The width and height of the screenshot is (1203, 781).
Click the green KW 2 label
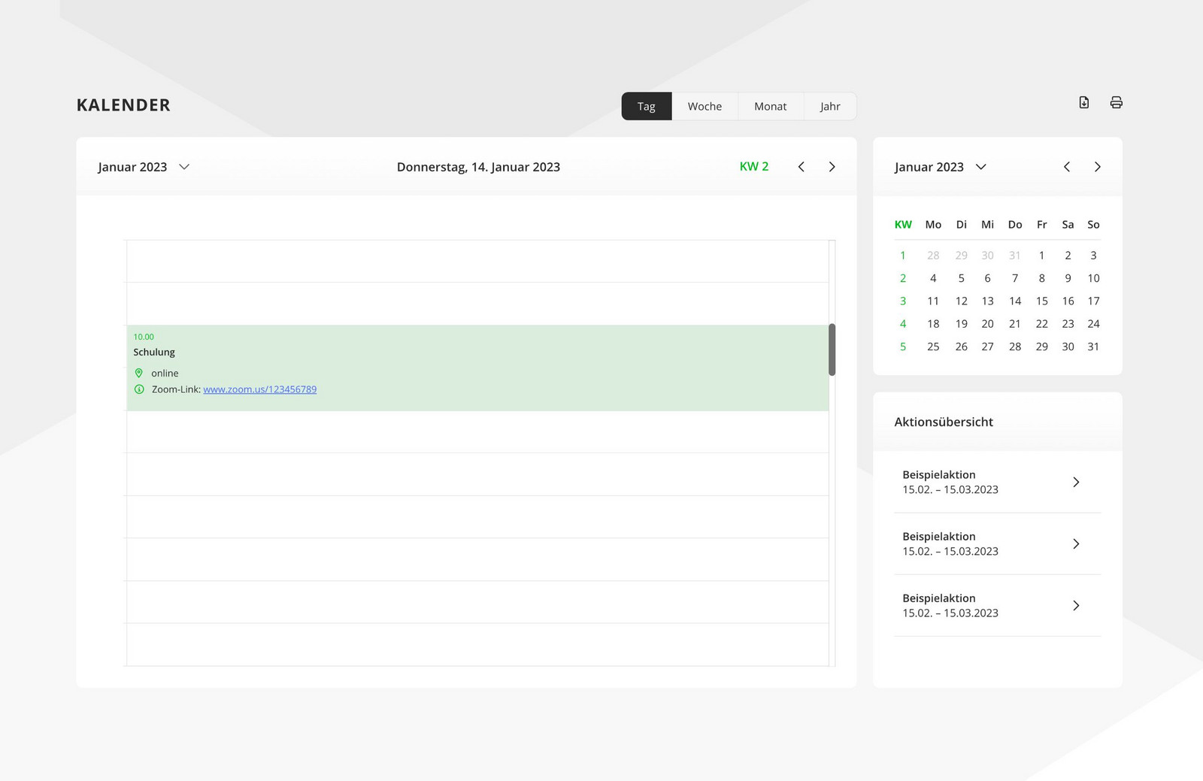(754, 166)
